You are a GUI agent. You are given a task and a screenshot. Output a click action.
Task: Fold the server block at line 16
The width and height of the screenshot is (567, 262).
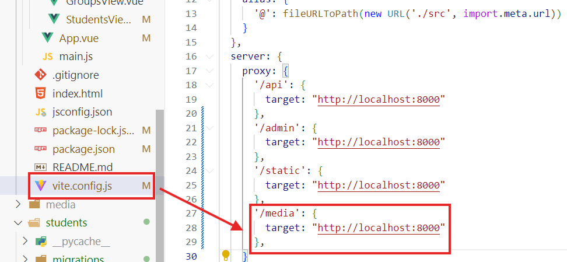point(210,57)
